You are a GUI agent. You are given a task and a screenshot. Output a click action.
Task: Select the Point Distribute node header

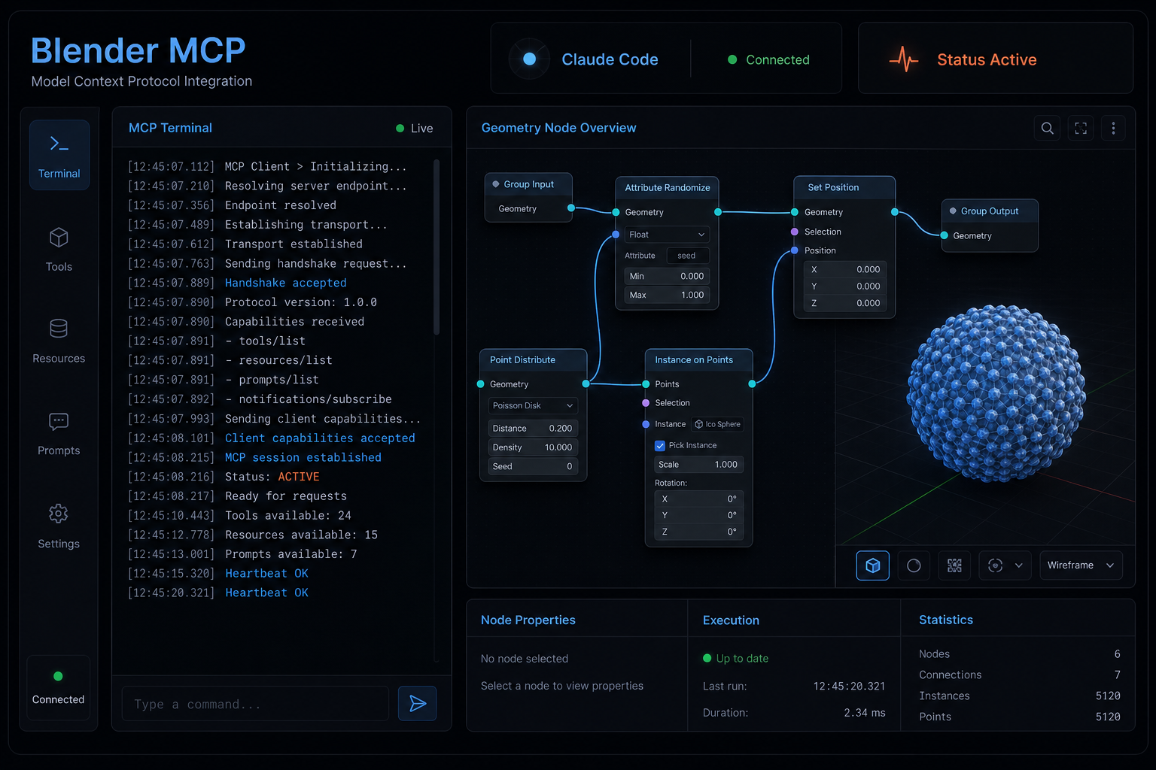click(533, 359)
